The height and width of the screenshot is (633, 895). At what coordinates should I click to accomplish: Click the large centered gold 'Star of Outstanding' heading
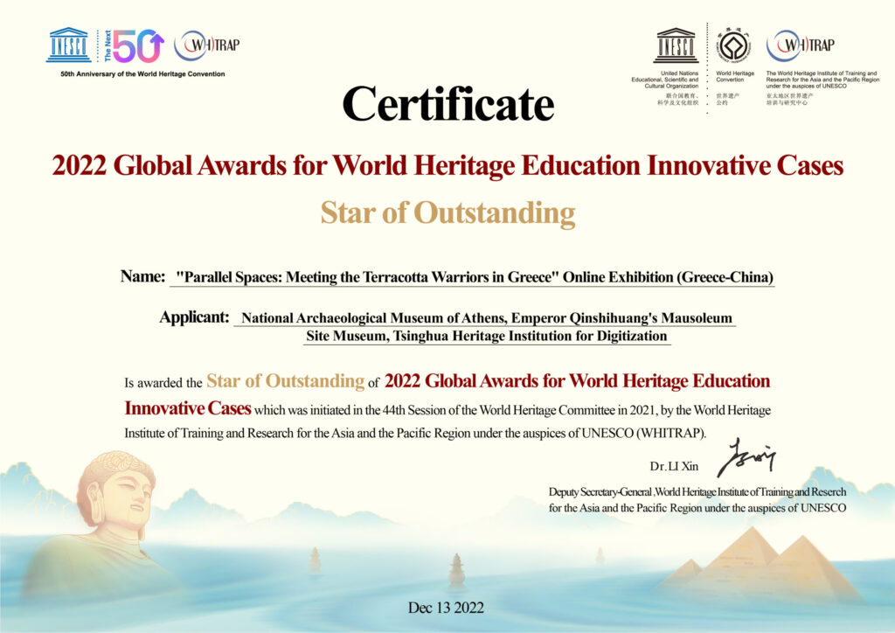click(x=448, y=213)
